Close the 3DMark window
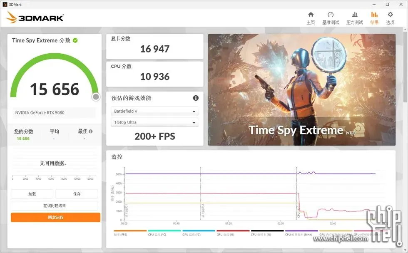Image resolution: width=408 pixels, height=253 pixels. tap(401, 5)
